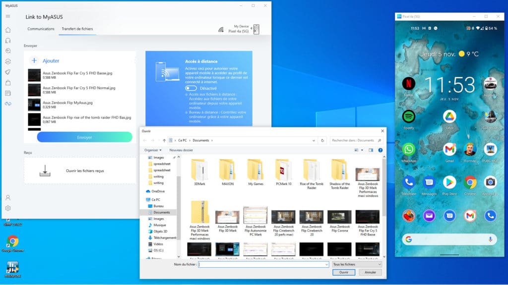Click the Ouvrir button in file dialog
Image resolution: width=508 pixels, height=285 pixels.
(344, 273)
